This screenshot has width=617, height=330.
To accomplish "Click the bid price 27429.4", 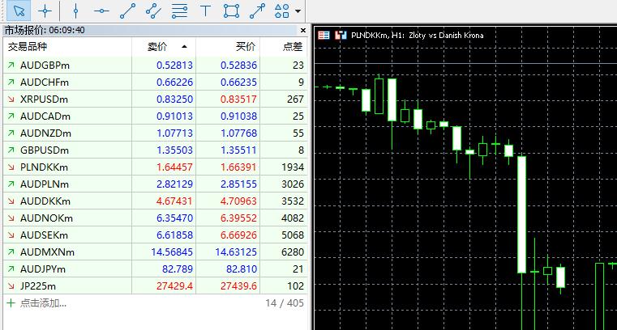I will (x=174, y=286).
